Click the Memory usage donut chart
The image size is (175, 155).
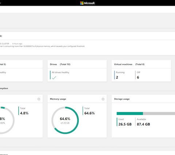(65, 120)
